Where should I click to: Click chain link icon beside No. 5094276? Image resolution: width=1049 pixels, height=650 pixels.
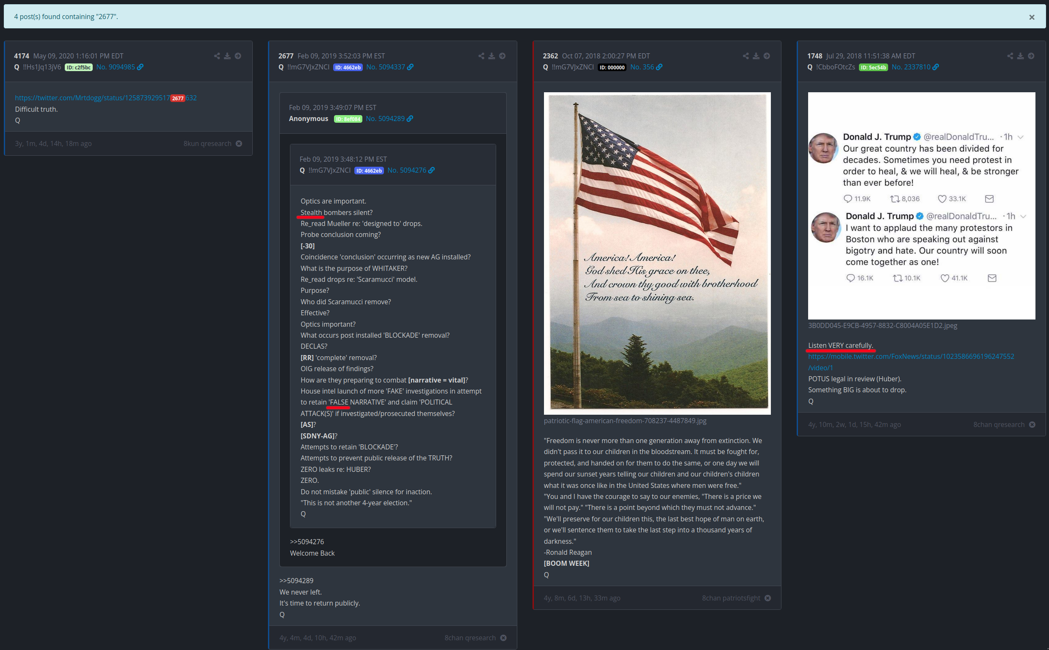click(431, 170)
